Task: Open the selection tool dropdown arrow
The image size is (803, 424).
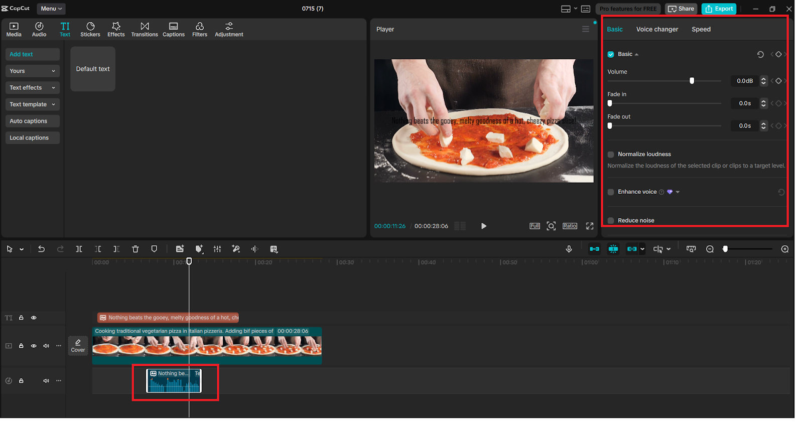Action: click(x=22, y=249)
